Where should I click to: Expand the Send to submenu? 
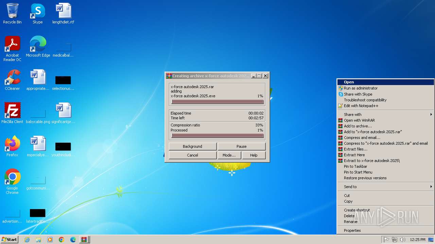pyautogui.click(x=385, y=187)
